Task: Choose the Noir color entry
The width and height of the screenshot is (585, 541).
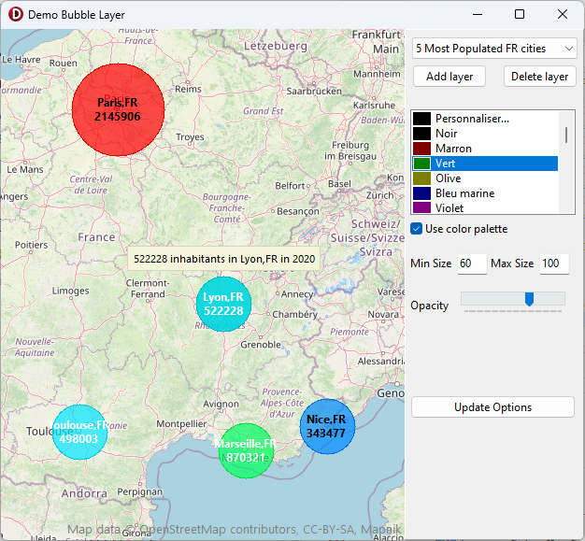Action: [446, 134]
